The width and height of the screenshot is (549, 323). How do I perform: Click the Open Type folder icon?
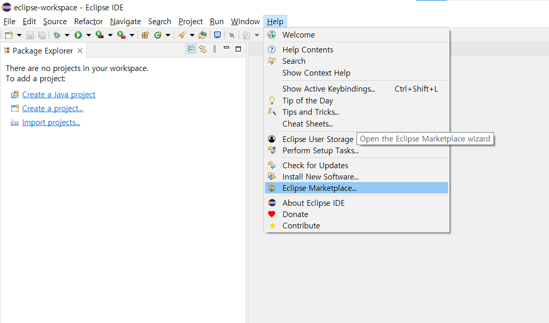pyautogui.click(x=203, y=35)
